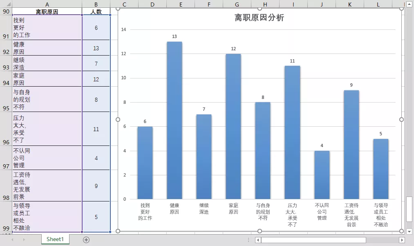Select the column A header
The image size is (414, 246).
click(x=47, y=4)
